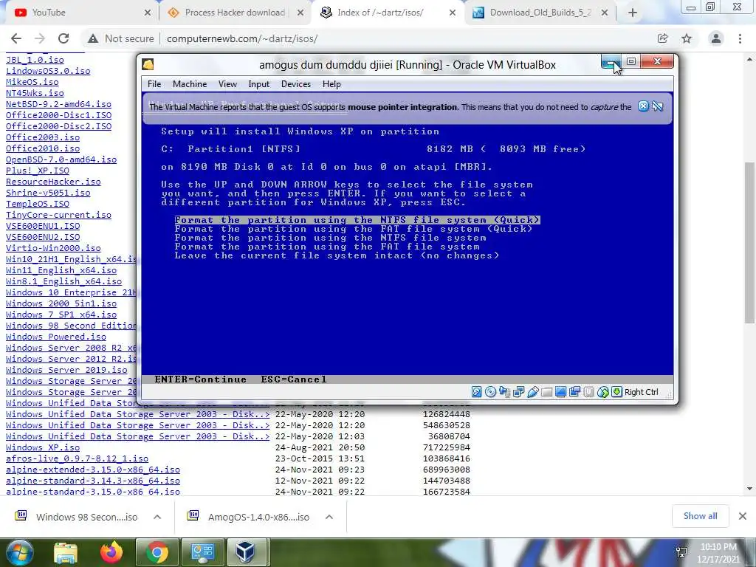The image size is (756, 567).
Task: Open Windows_XP.iso link
Action: click(43, 447)
